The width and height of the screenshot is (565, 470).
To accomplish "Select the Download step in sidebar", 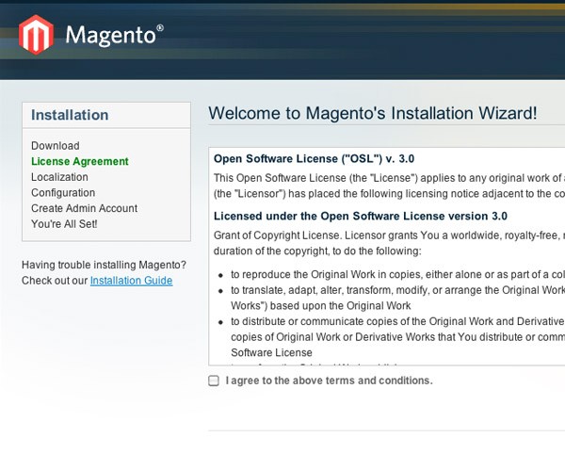I will 56,146.
